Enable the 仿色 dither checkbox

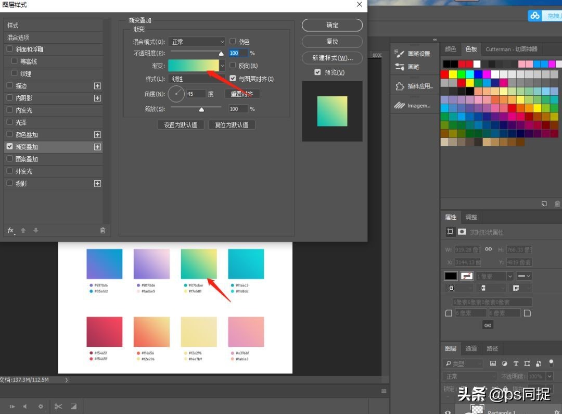[x=233, y=42]
